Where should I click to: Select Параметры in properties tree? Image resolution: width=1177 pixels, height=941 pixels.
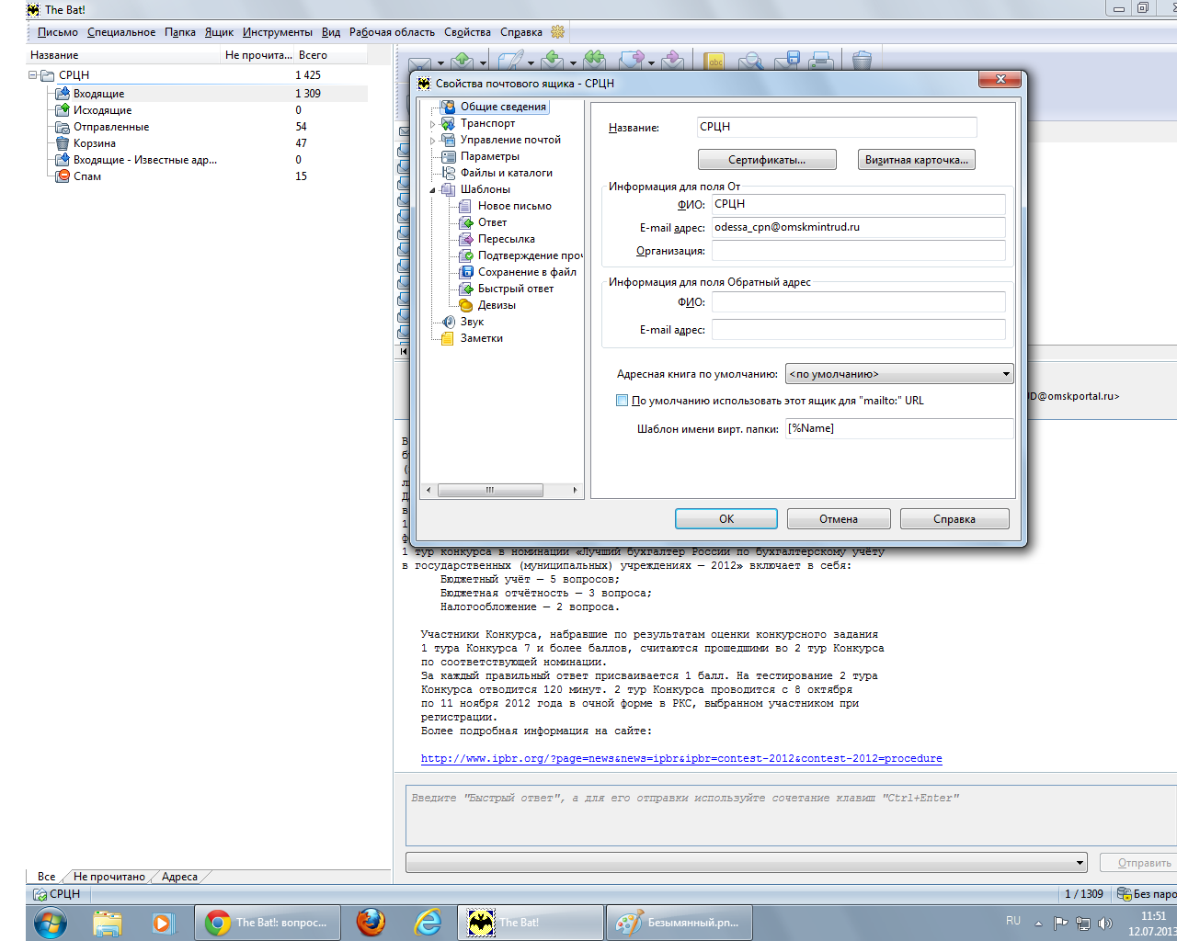[x=489, y=156]
